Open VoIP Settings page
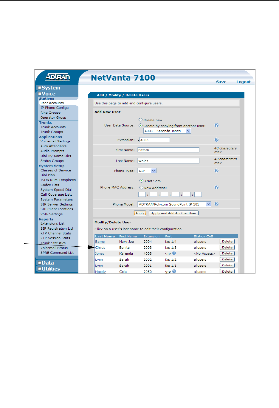This screenshot has height=408, width=279. (52, 214)
